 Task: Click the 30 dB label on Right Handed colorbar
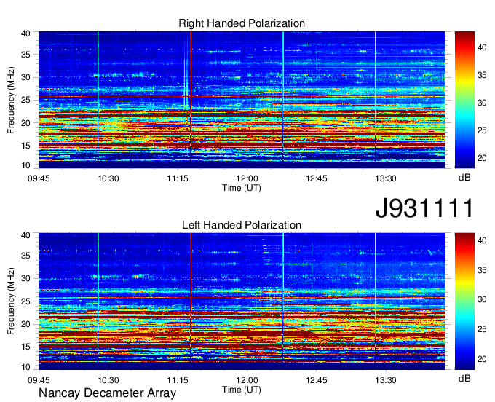(482, 103)
